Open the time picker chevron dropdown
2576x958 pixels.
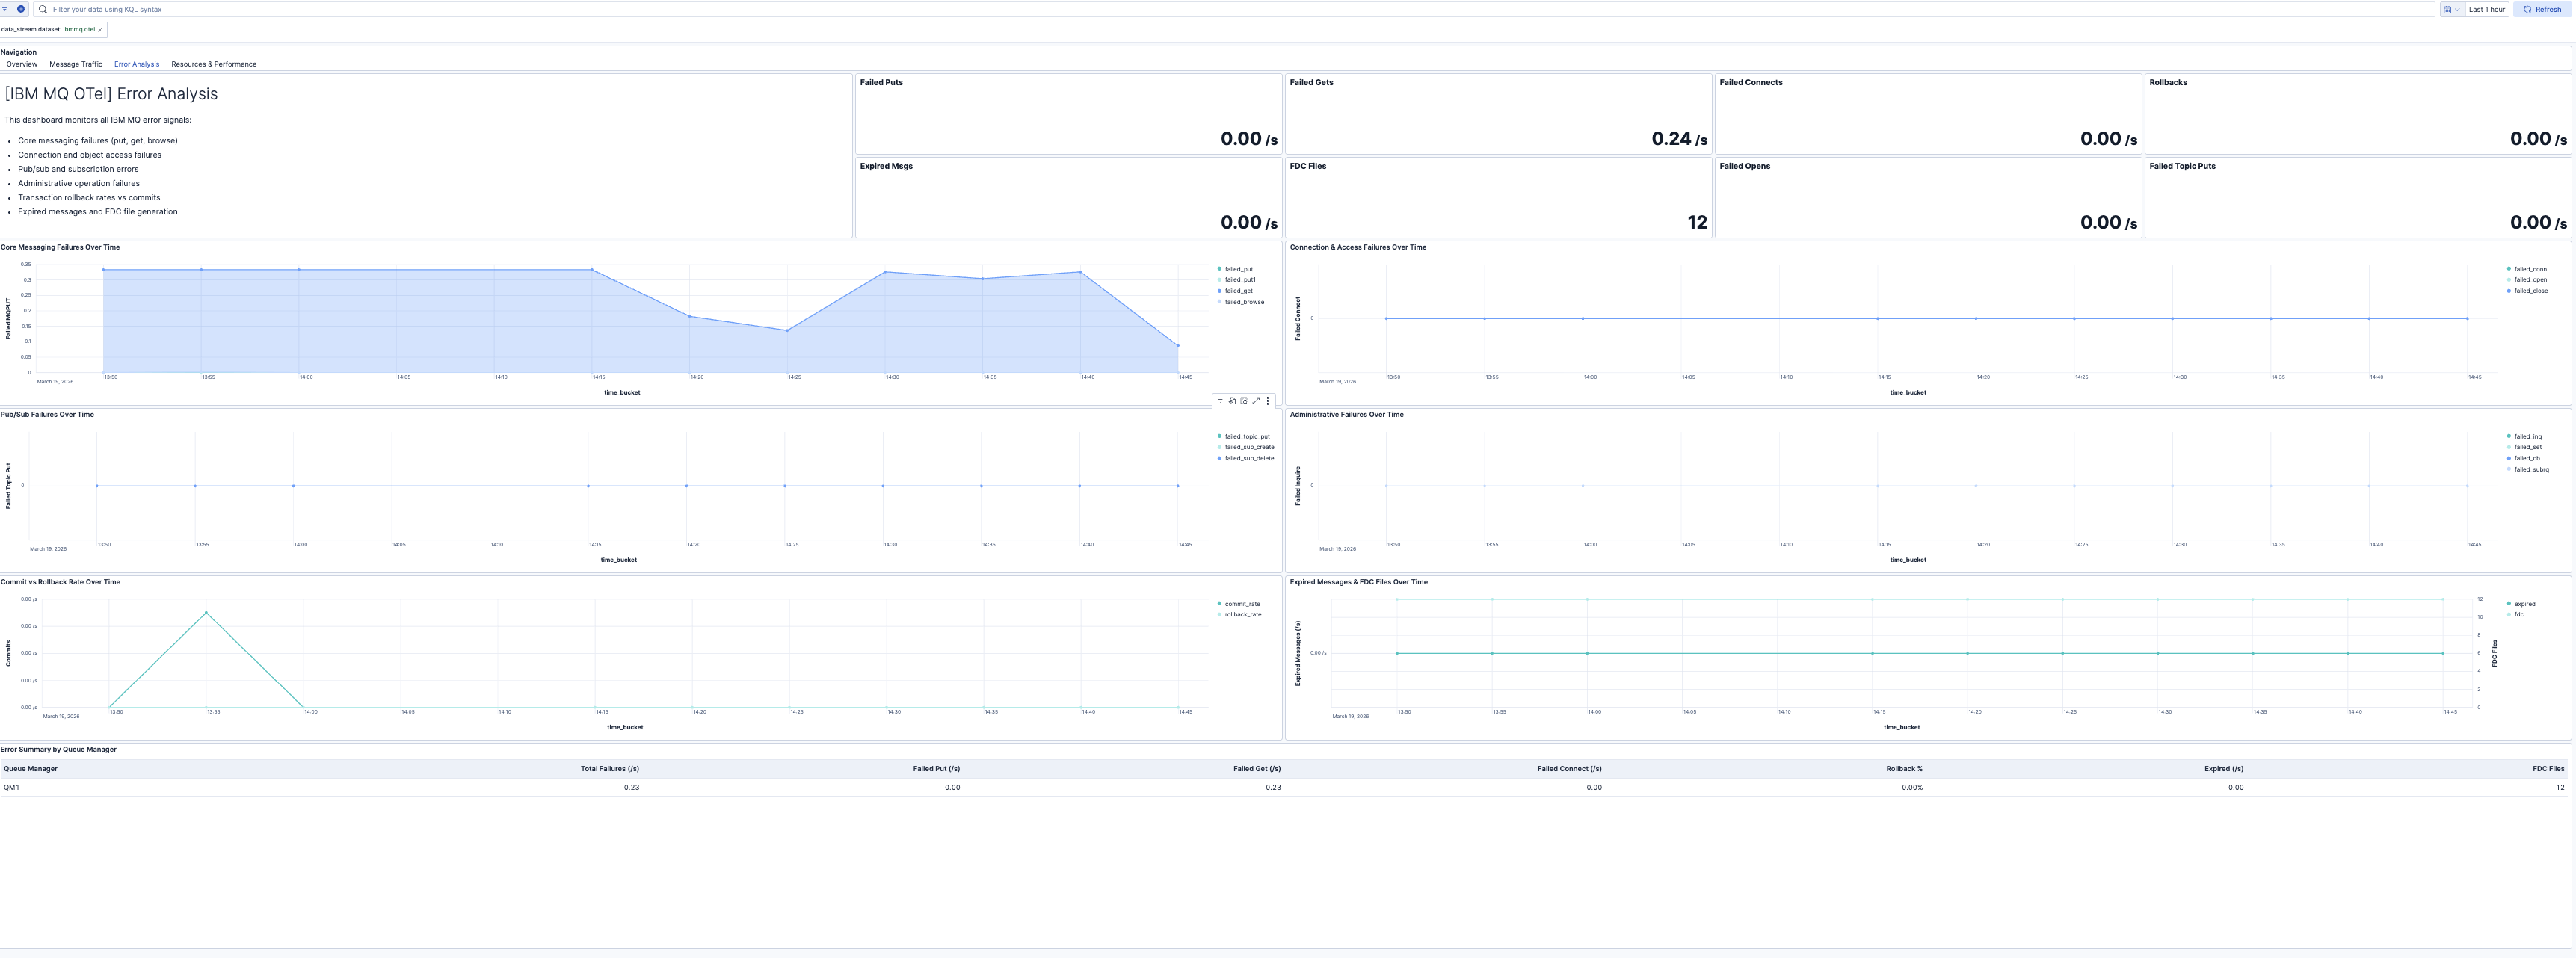tap(2458, 9)
